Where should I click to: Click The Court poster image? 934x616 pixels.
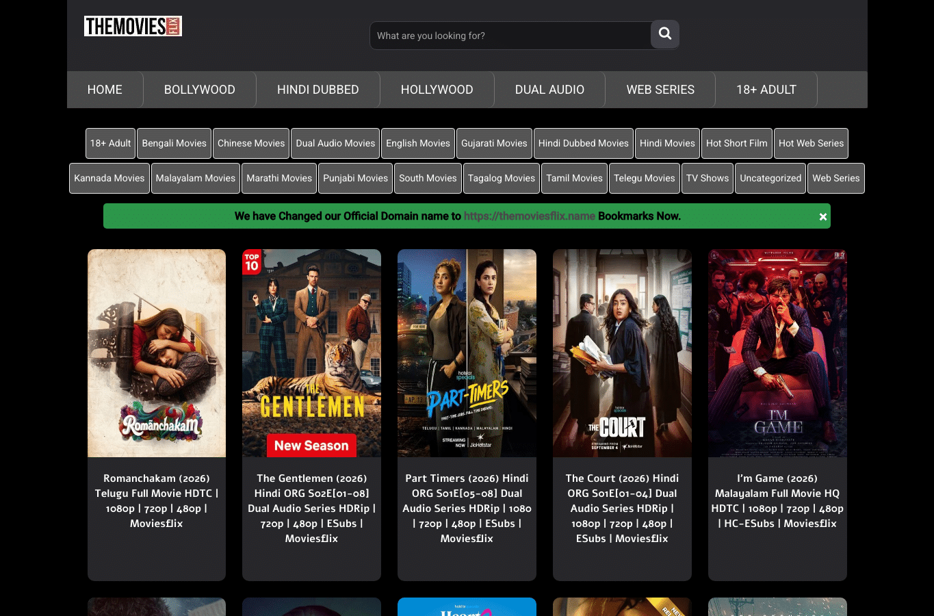(622, 353)
